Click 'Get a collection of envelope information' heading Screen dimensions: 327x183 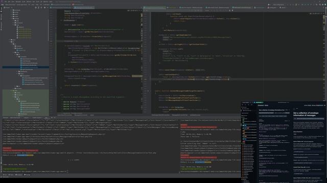(306, 114)
